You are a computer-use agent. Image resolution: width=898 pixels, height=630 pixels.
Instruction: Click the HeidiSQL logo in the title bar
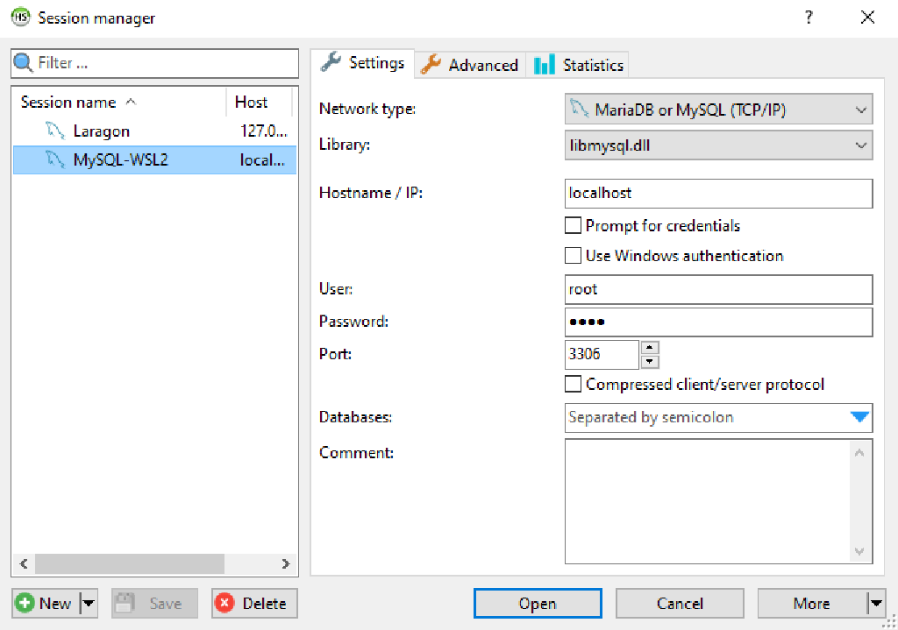[x=19, y=17]
